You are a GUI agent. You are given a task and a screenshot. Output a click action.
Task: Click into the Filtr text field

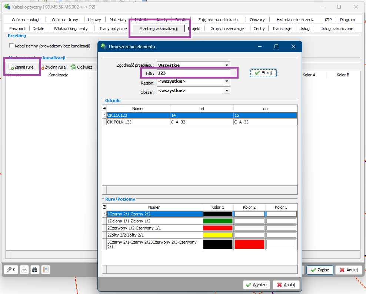click(x=193, y=73)
